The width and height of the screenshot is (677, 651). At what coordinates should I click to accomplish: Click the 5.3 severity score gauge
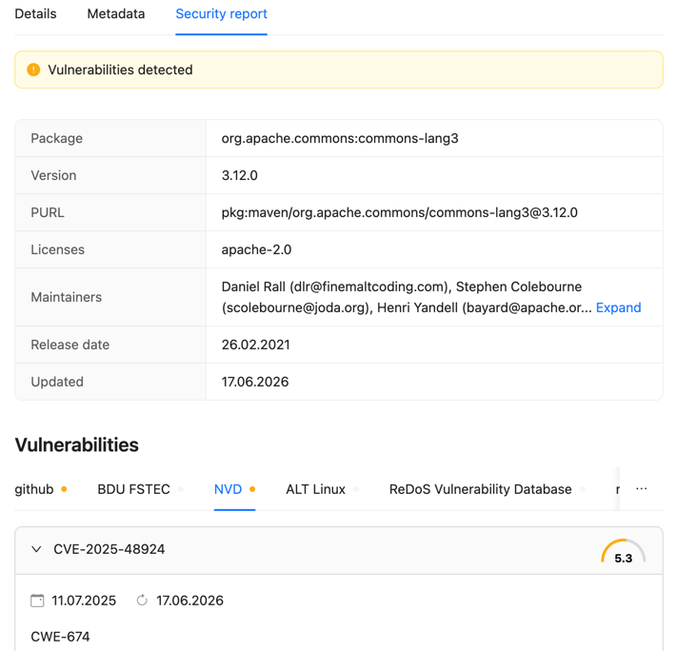coord(623,552)
